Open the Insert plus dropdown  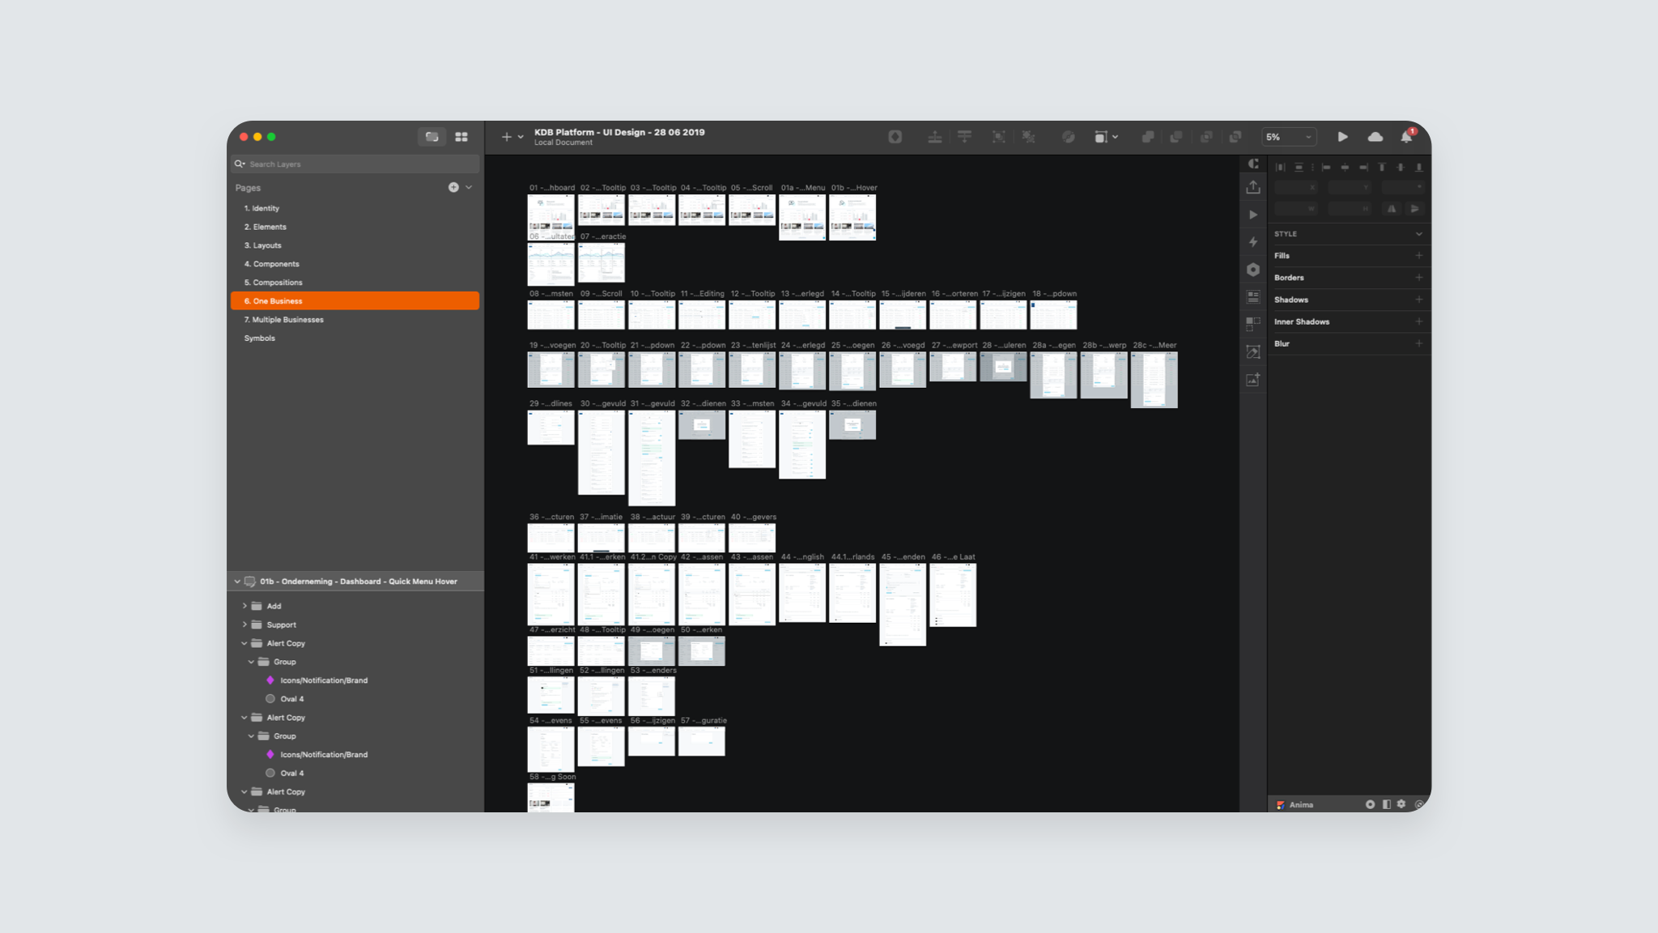[x=512, y=137]
